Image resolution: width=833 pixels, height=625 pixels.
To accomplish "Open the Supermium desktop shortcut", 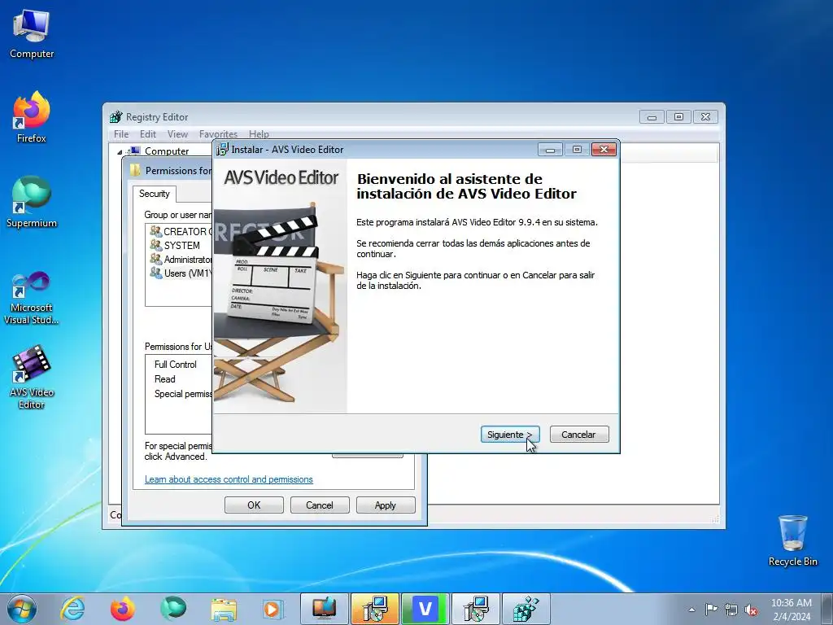I will click(x=32, y=202).
